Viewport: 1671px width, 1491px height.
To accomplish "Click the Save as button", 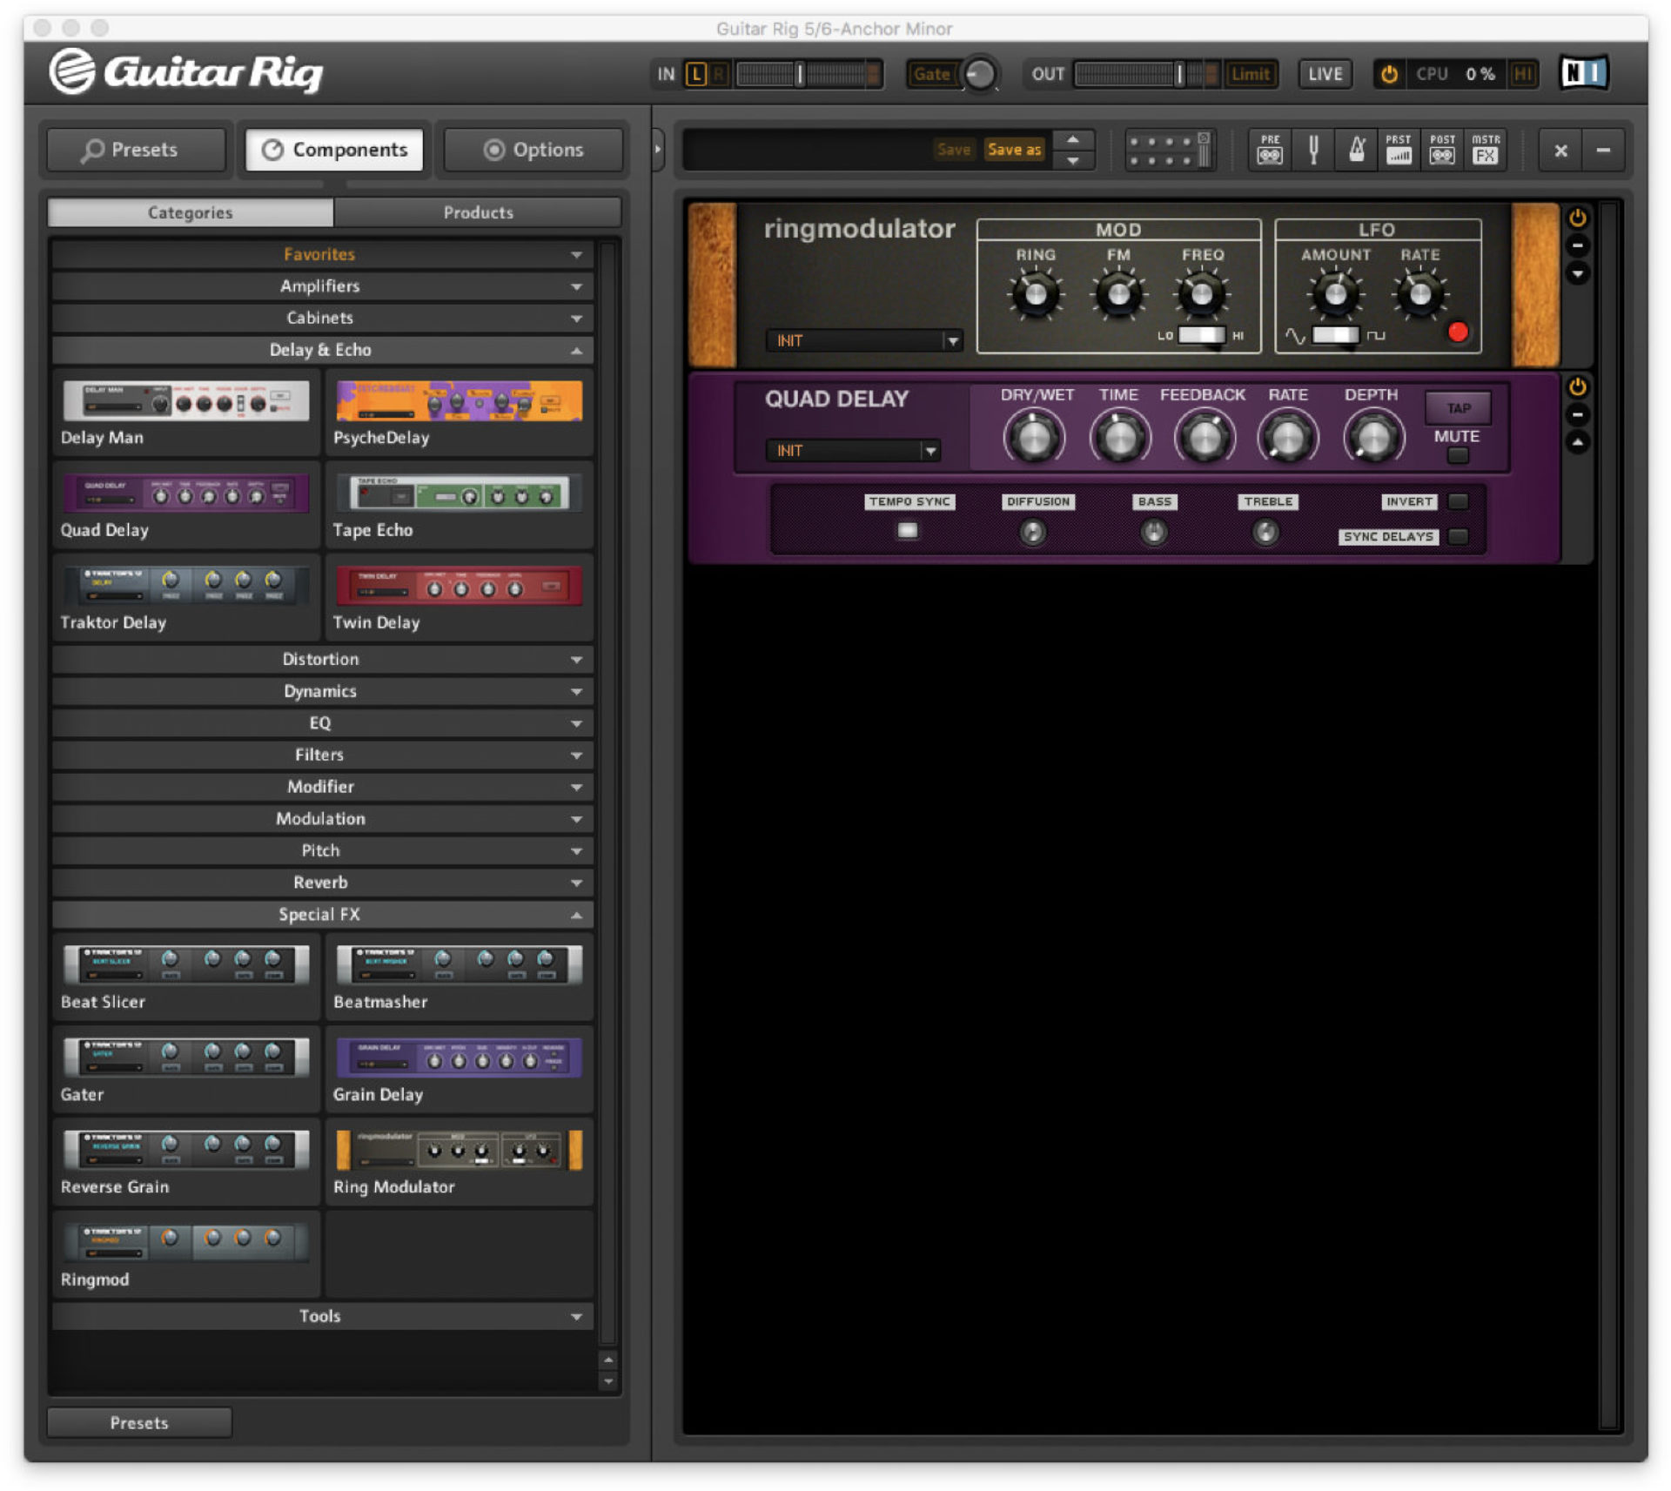I will click(1013, 149).
